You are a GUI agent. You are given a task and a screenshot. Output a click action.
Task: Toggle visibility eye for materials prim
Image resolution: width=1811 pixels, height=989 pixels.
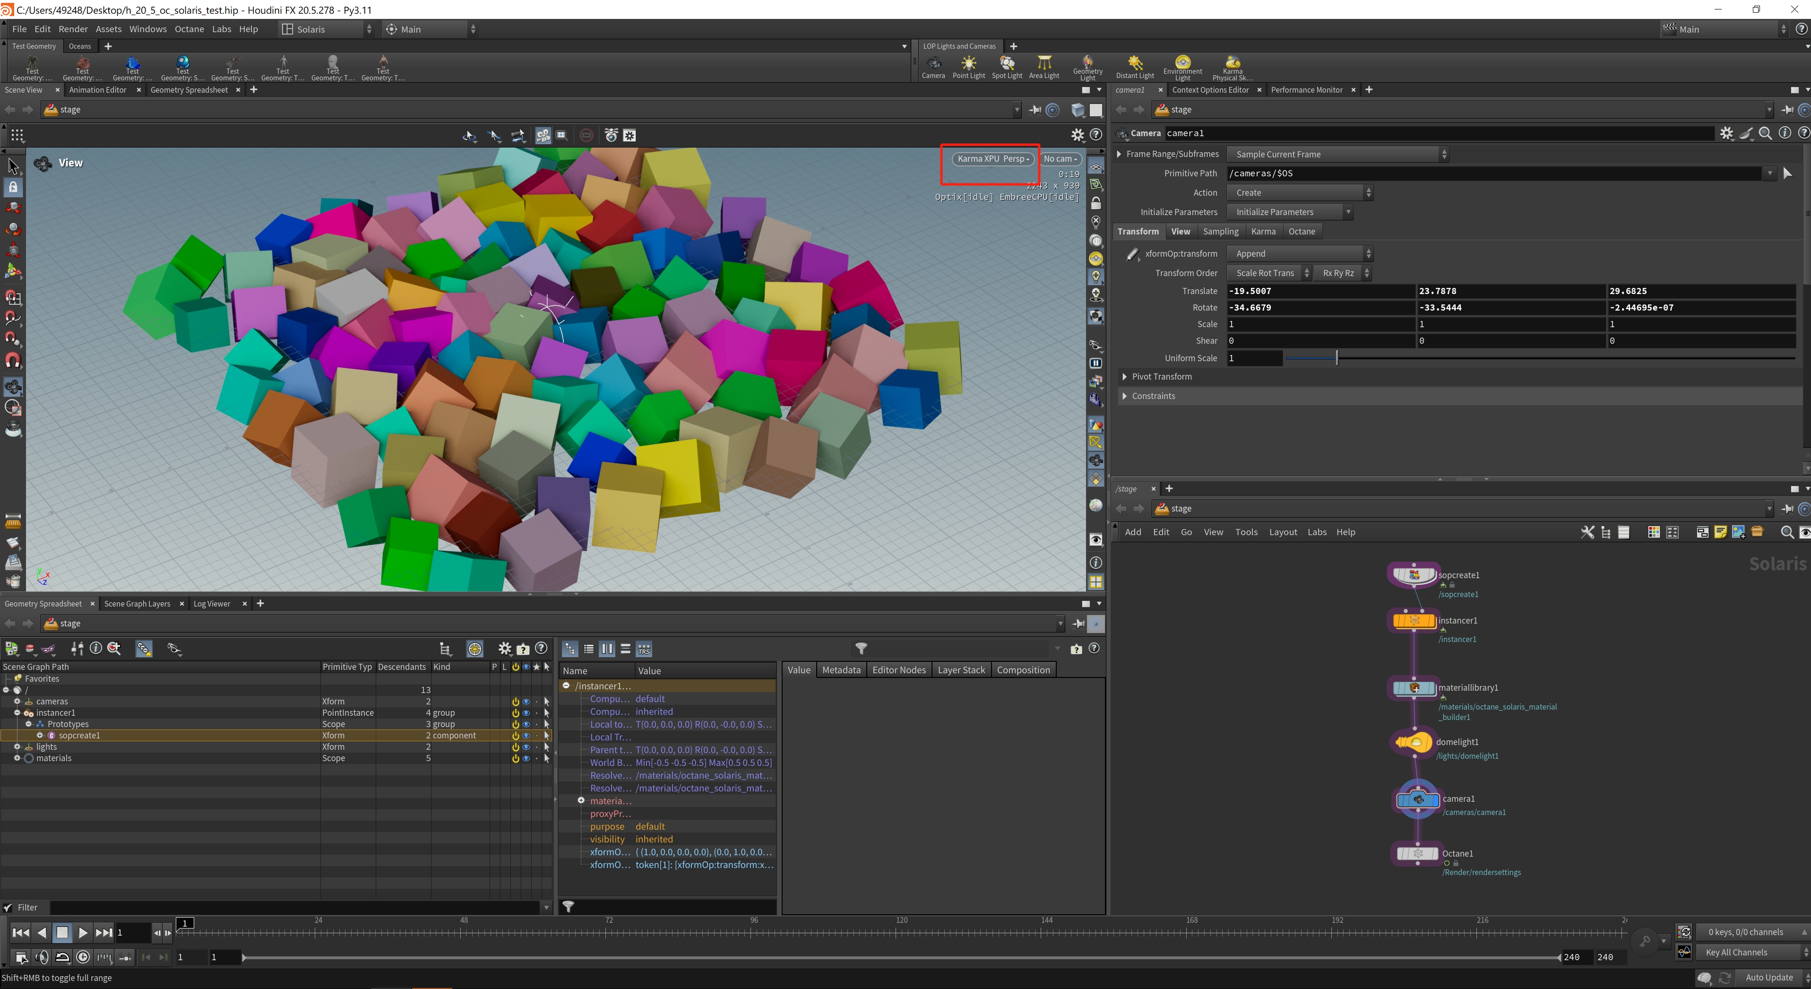click(x=526, y=758)
